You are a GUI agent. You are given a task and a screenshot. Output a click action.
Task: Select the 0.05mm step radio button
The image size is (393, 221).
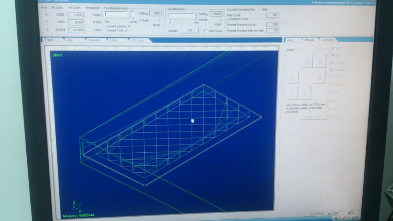tap(332, 69)
